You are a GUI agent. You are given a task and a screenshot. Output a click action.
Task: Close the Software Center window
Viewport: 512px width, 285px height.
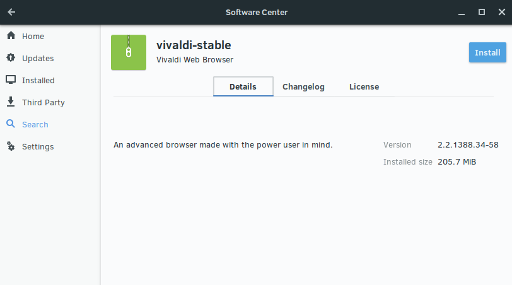click(502, 12)
